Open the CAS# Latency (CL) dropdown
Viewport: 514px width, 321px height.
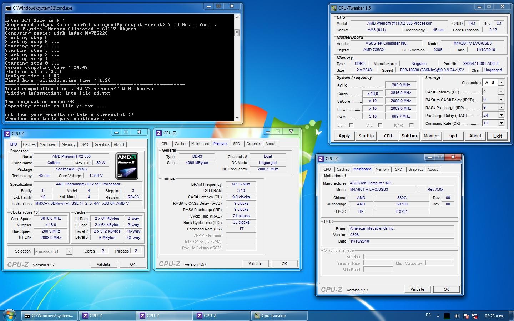[x=501, y=92]
